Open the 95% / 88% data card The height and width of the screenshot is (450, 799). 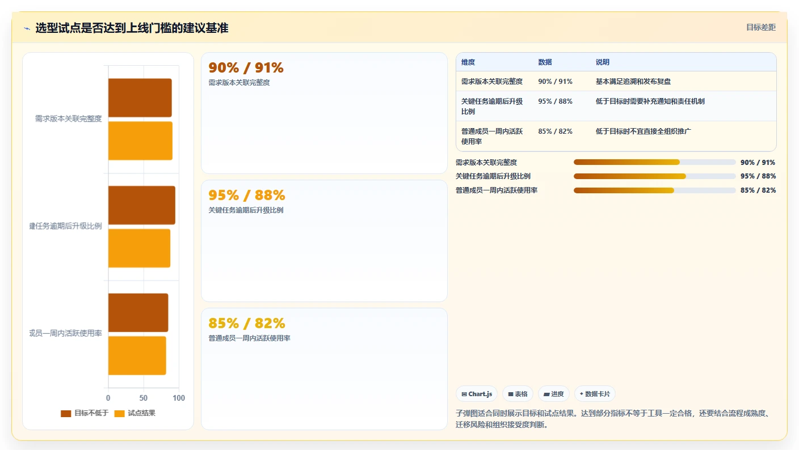324,241
